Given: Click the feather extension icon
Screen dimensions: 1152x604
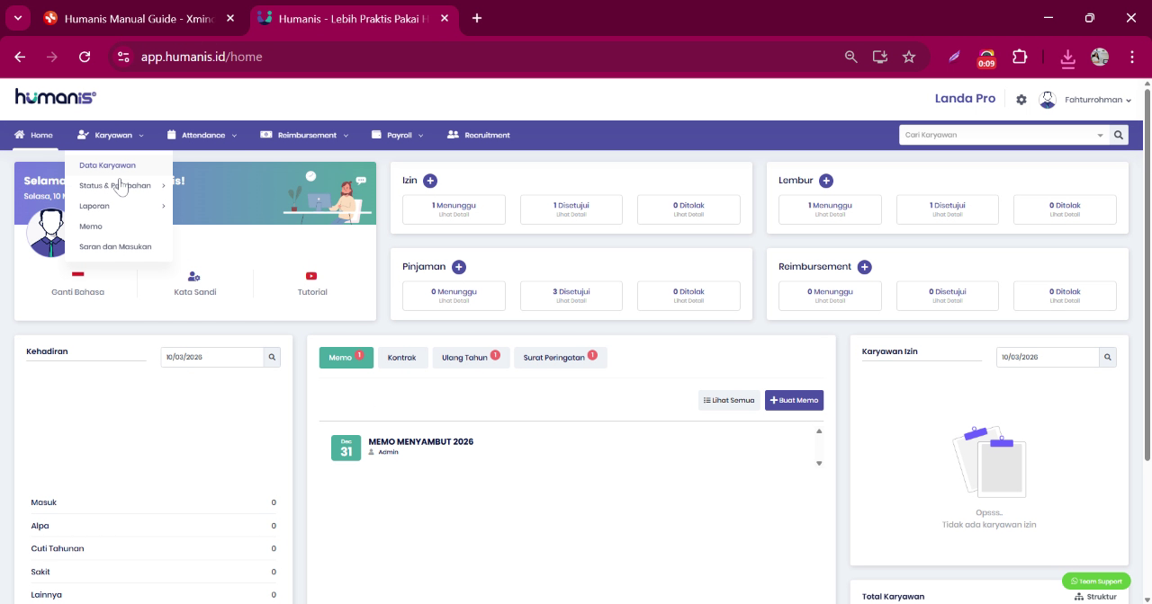Looking at the screenshot, I should point(954,57).
